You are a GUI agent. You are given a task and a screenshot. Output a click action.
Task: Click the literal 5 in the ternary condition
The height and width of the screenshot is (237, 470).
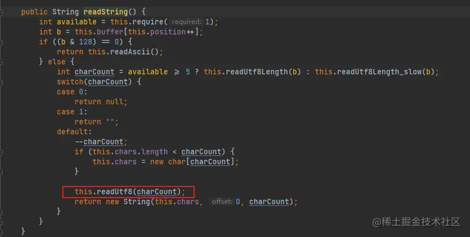tap(187, 72)
